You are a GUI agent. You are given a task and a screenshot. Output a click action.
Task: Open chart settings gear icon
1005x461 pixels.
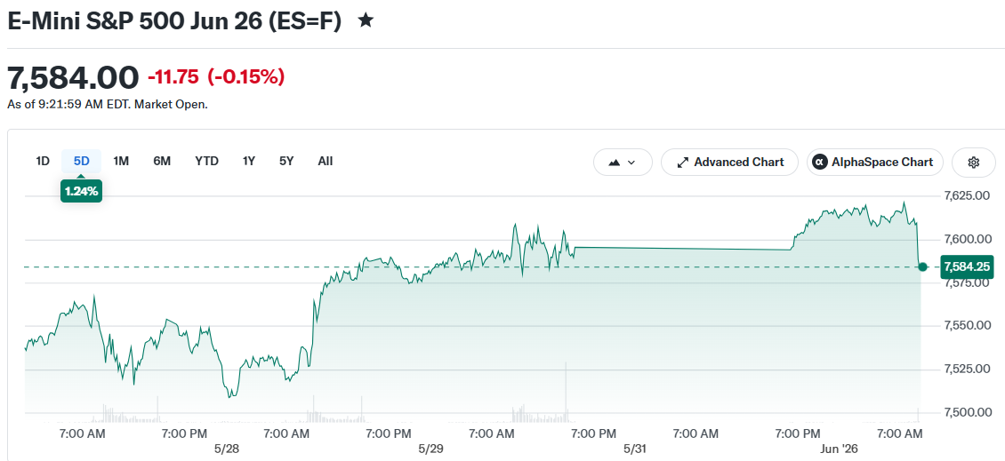click(974, 162)
